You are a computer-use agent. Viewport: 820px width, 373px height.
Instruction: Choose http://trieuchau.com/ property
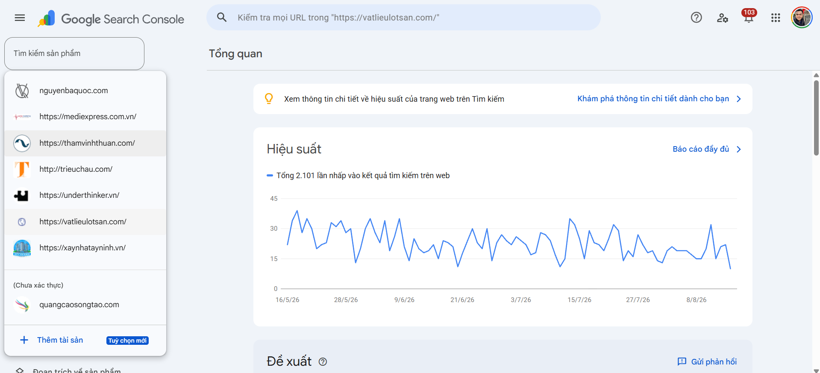pos(85,169)
